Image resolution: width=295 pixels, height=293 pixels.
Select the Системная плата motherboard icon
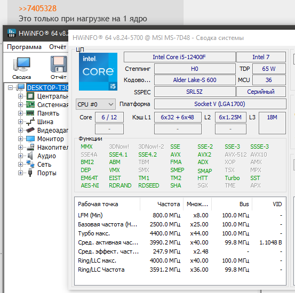[x=30, y=104]
